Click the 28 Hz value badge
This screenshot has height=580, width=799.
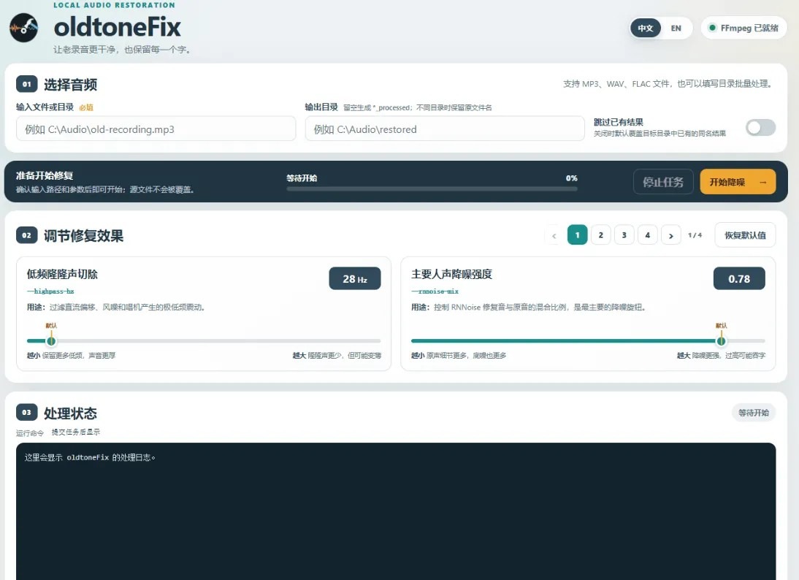pos(355,279)
